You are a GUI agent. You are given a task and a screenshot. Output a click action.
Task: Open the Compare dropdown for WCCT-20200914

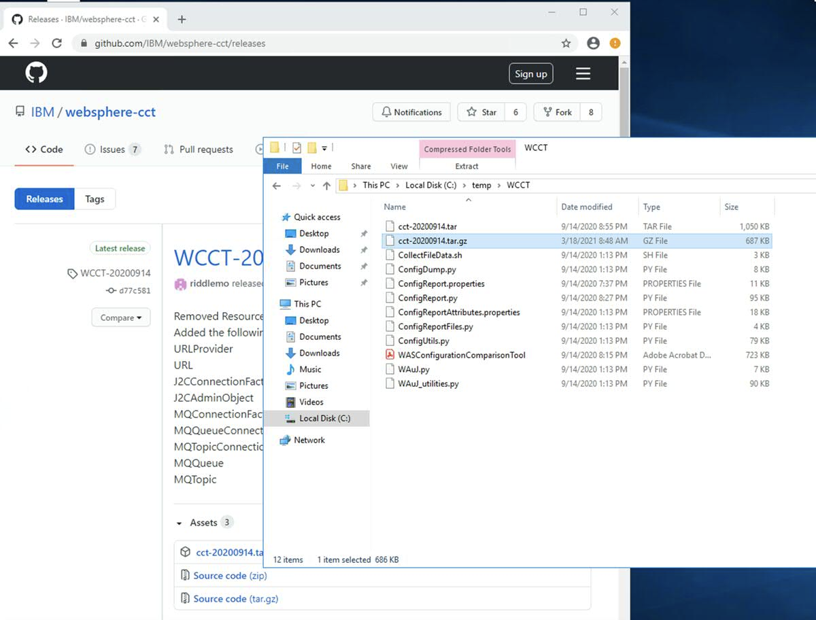120,317
